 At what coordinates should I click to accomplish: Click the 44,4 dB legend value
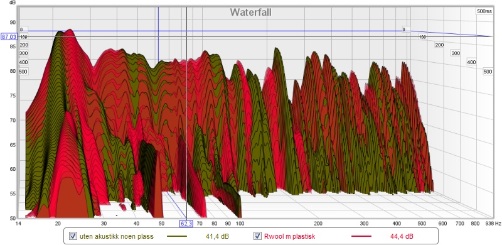tap(401, 237)
